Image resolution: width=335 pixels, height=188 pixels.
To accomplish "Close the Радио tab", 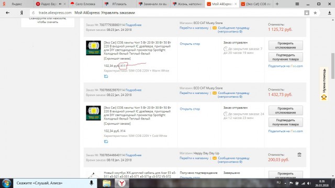I will point(65,4).
